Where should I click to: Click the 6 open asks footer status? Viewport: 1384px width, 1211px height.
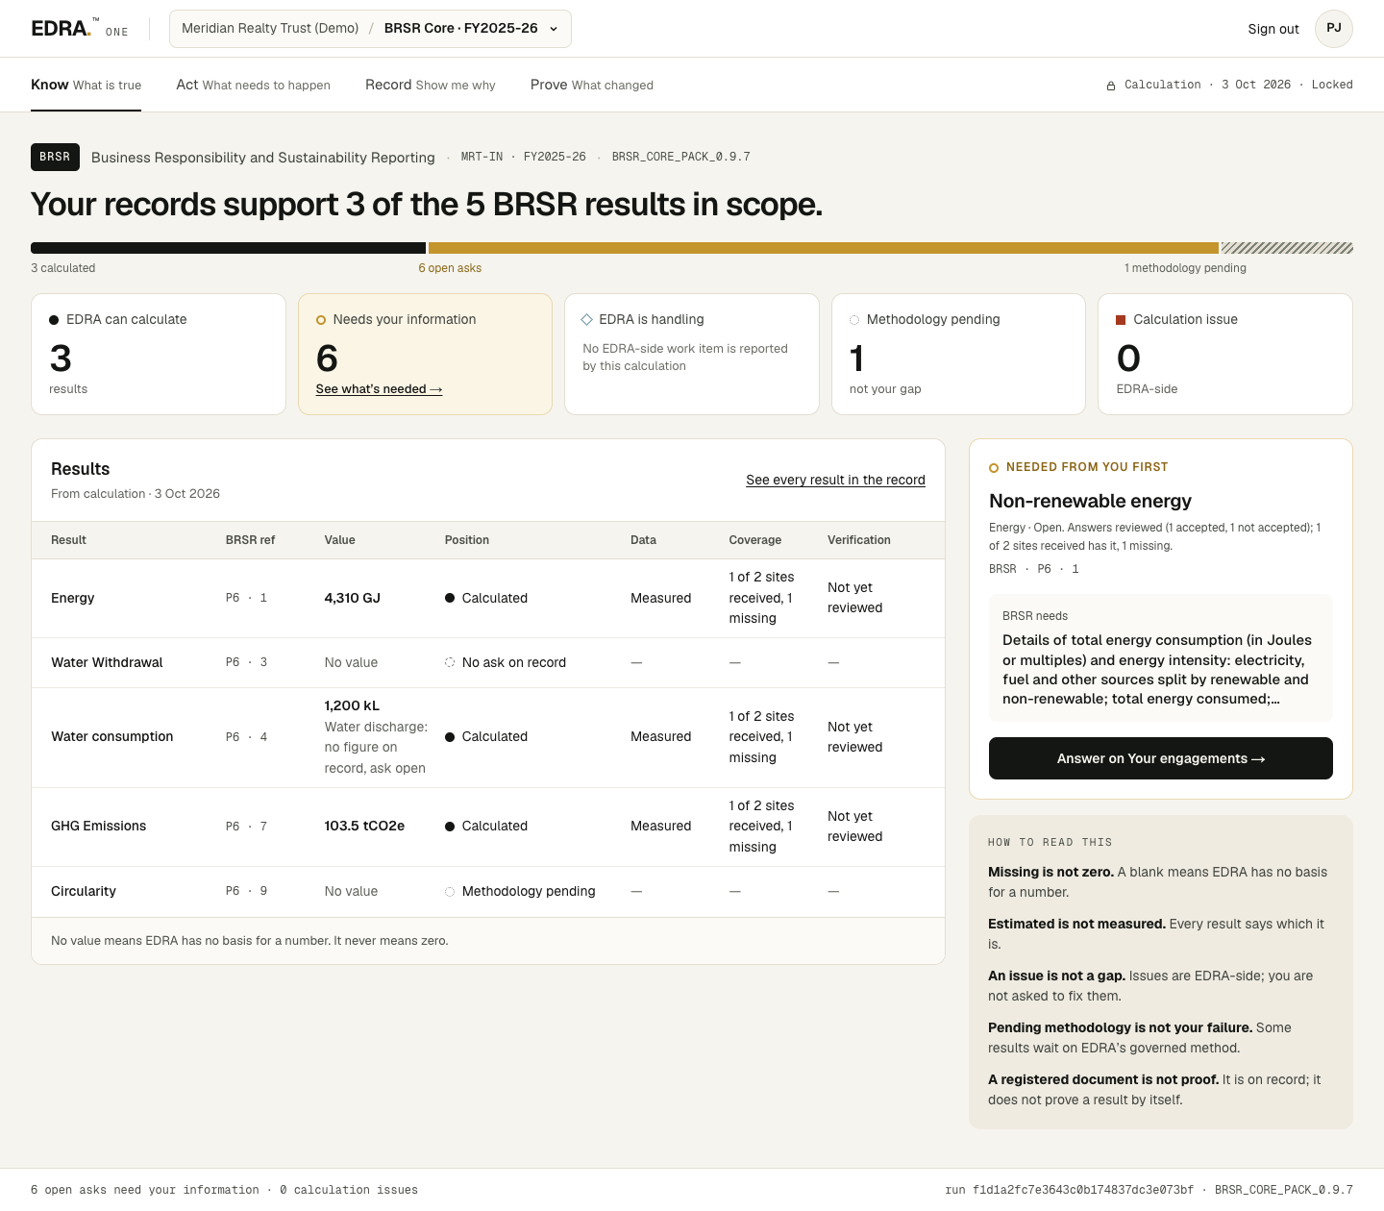coord(145,1190)
